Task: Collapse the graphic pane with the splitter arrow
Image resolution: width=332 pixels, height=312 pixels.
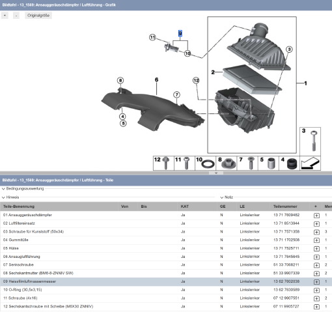Action: click(x=216, y=173)
